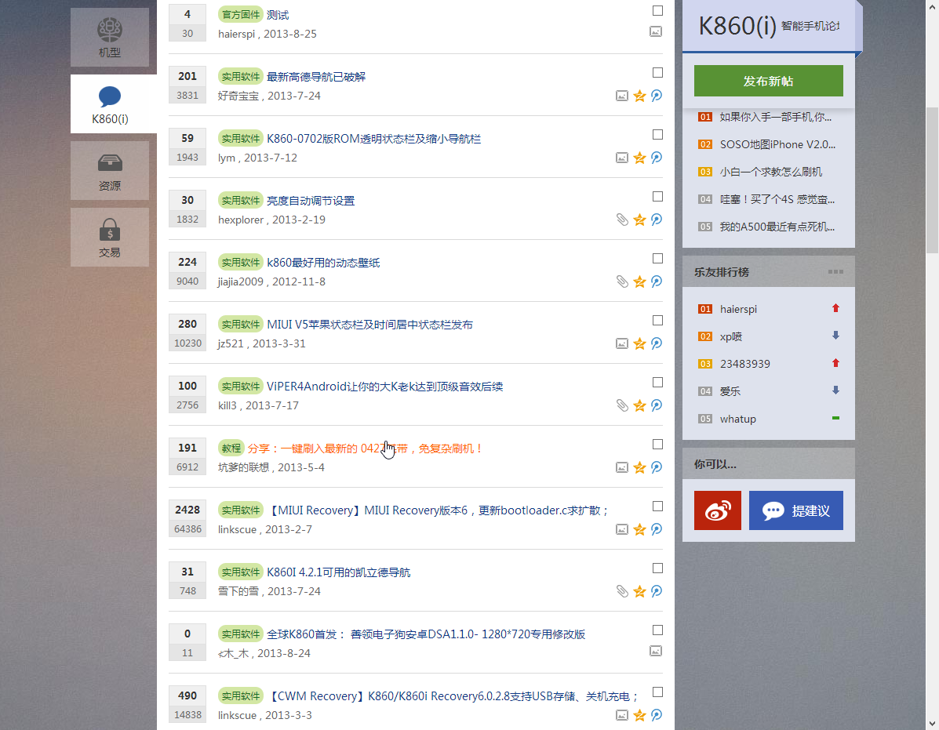Tick checkbox for 测试 thread
Image resolution: width=939 pixels, height=730 pixels.
657,11
